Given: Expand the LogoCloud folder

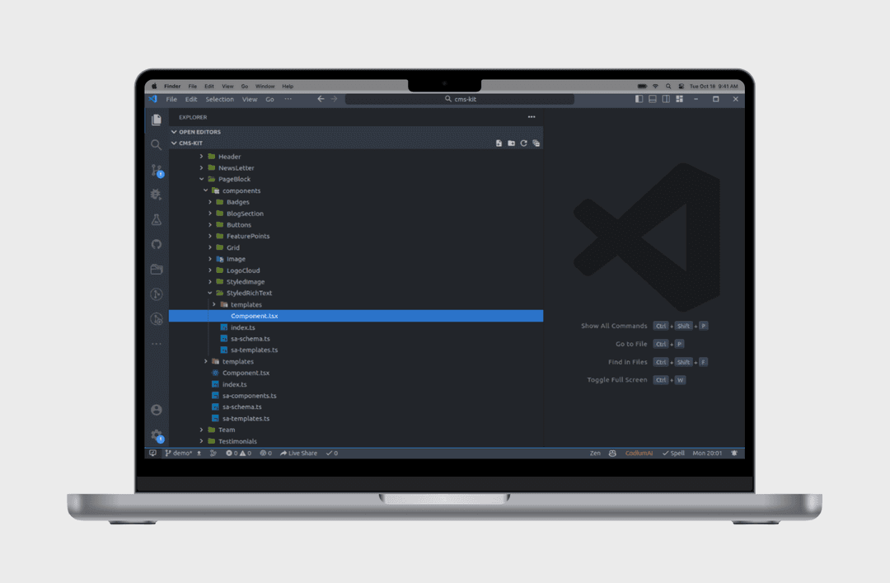Looking at the screenshot, I should pos(356,270).
